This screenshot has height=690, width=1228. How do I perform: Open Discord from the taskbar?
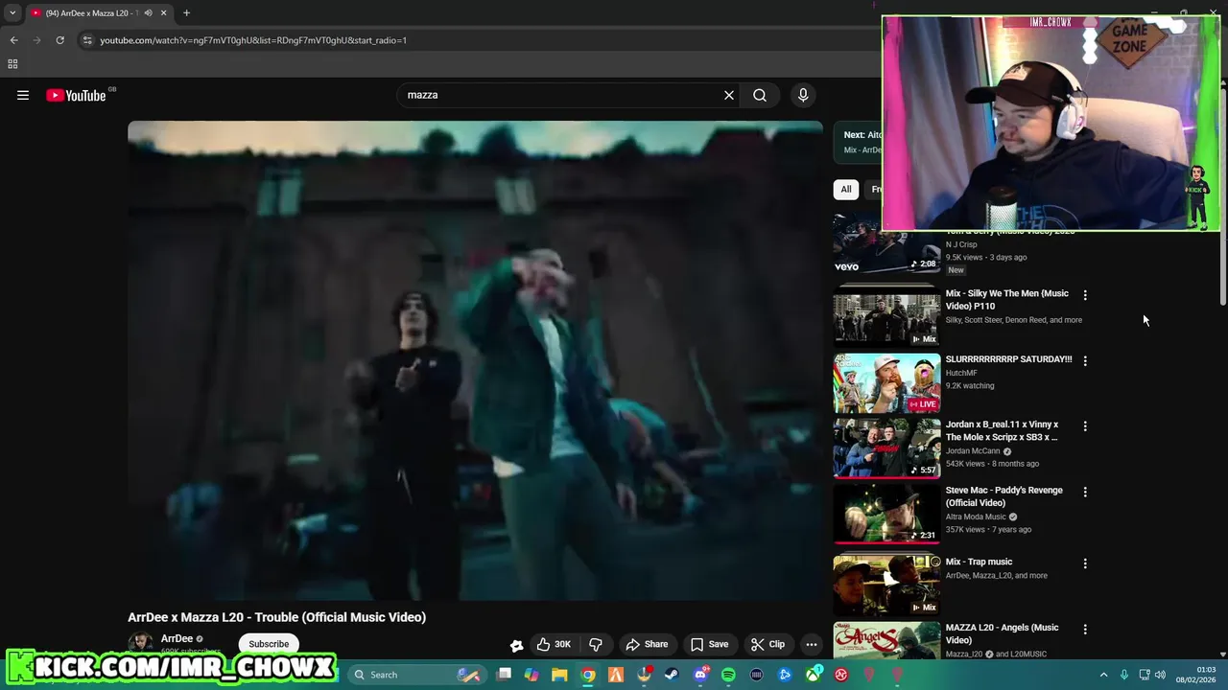pos(700,675)
